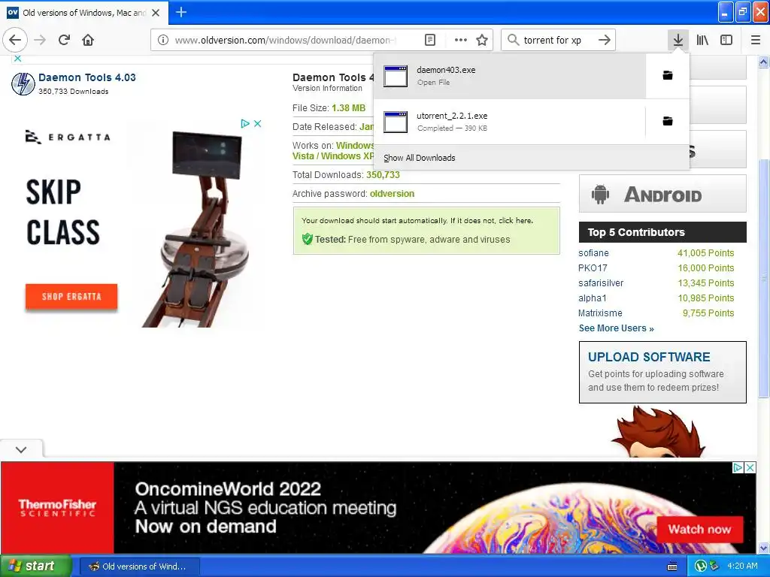This screenshot has width=770, height=577.
Task: Reload the current page
Action: (x=65, y=40)
